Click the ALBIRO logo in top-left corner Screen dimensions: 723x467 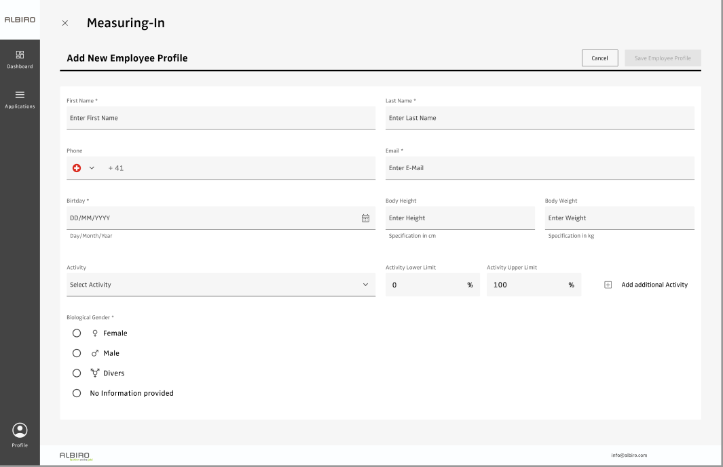[x=20, y=20]
